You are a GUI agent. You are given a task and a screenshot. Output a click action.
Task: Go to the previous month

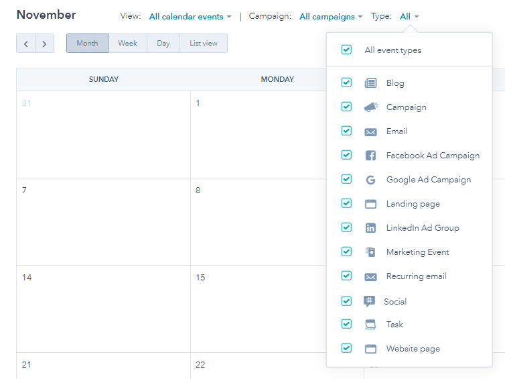click(25, 44)
